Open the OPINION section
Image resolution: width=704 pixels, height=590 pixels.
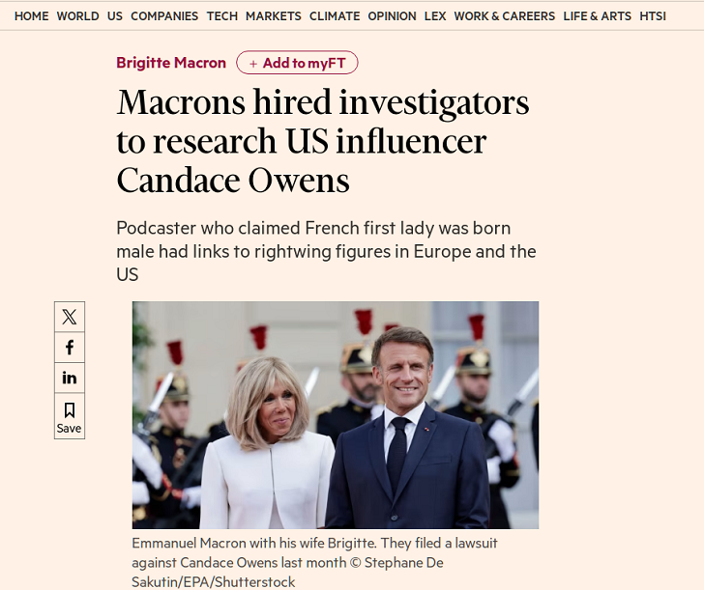coord(393,16)
